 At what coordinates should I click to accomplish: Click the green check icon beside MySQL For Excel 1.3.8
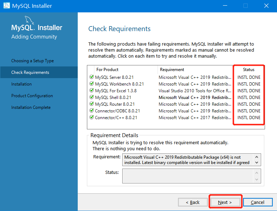(x=92, y=90)
